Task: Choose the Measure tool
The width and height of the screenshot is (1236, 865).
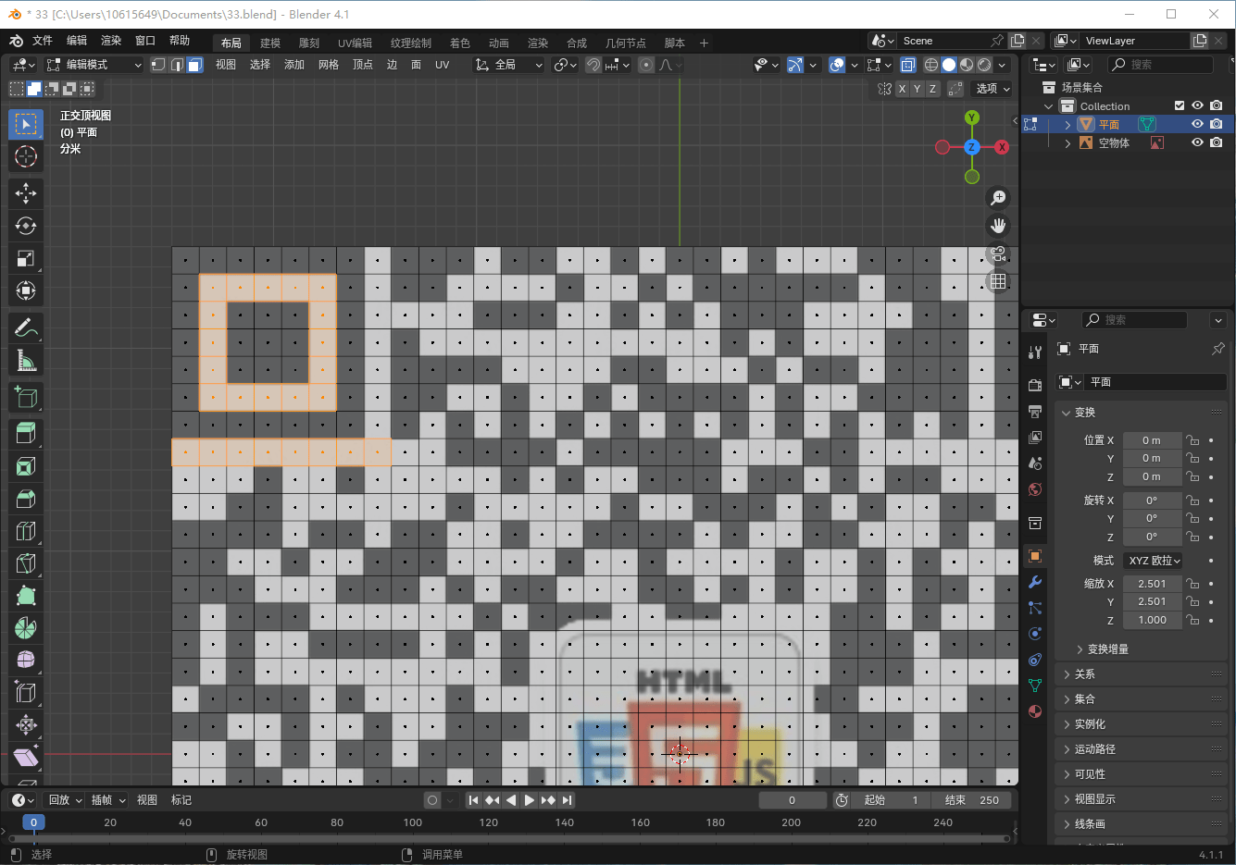Action: [26, 361]
